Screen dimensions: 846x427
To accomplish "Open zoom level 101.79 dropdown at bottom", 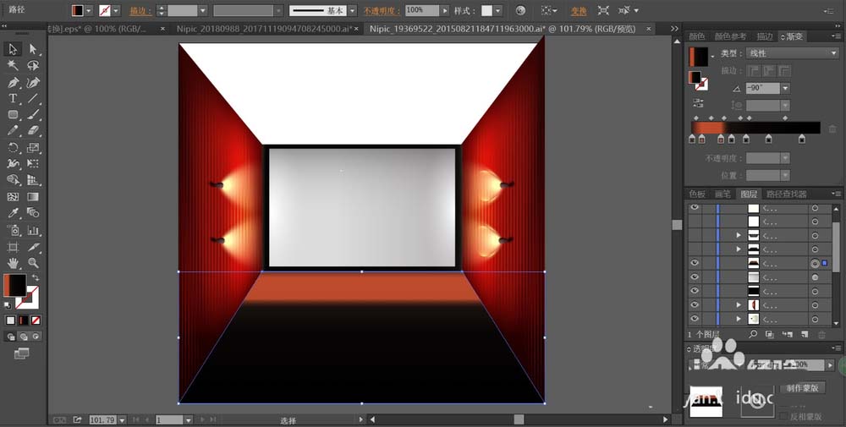I will [122, 420].
